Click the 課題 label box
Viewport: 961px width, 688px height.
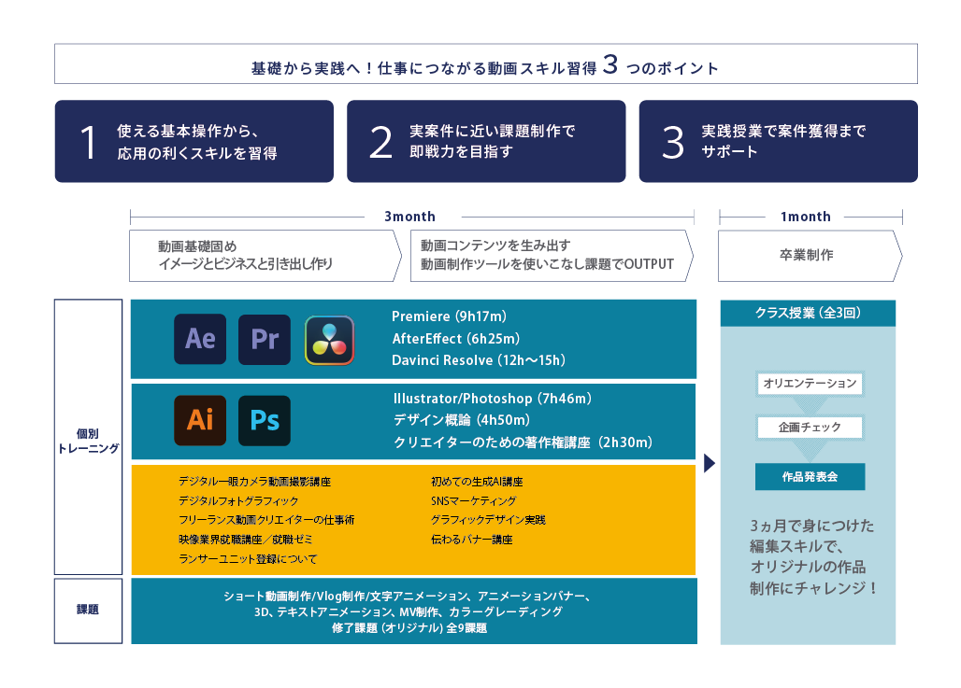88,611
